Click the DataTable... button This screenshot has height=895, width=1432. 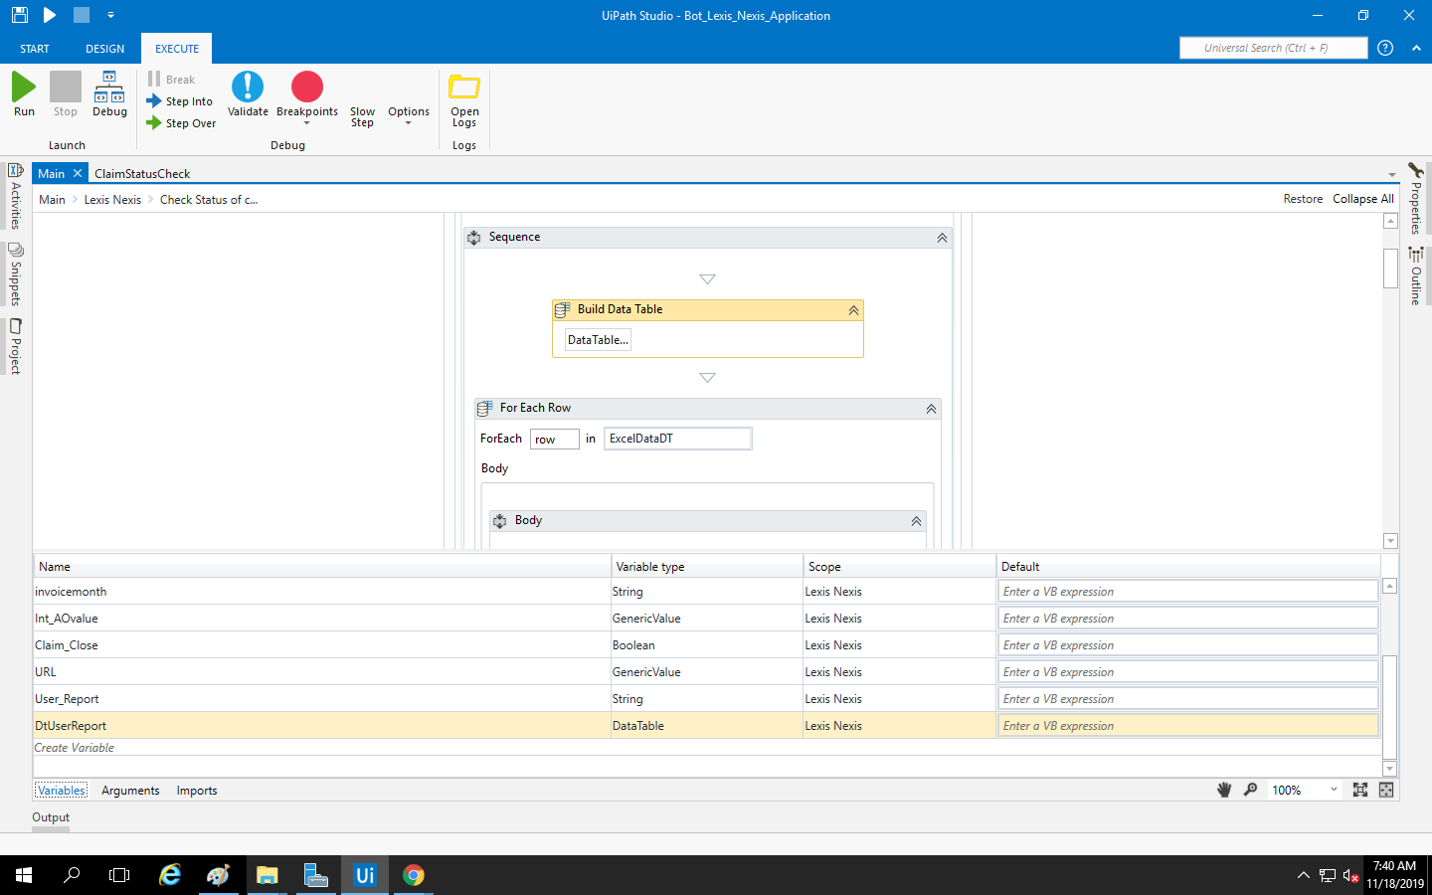pyautogui.click(x=598, y=340)
